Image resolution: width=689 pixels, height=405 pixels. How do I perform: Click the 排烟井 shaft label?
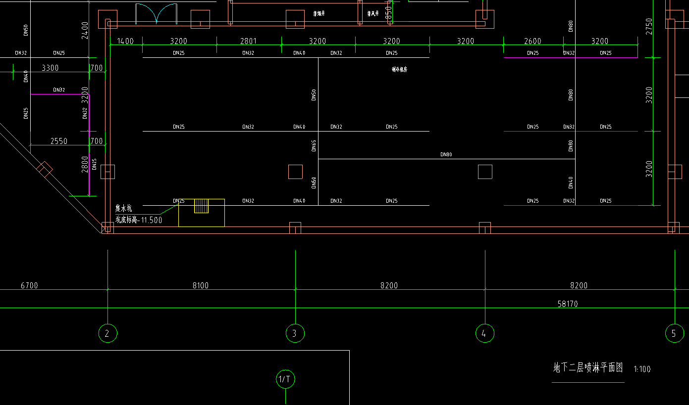tap(319, 14)
